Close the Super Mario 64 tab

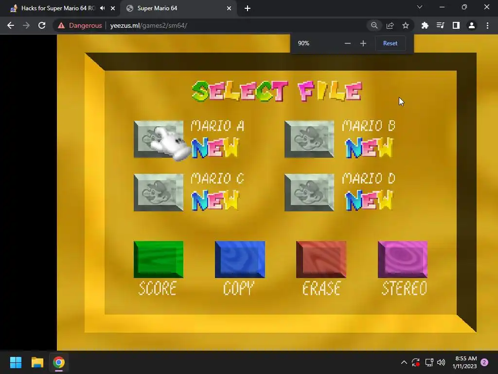229,8
